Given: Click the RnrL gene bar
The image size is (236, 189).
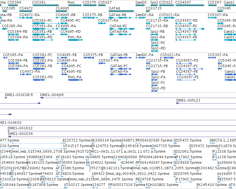Looking at the screenshot, I should click(75, 5).
